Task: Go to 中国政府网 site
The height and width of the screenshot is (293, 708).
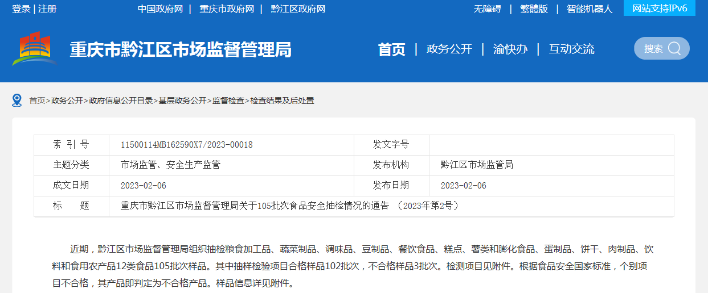Action: click(x=160, y=9)
